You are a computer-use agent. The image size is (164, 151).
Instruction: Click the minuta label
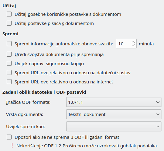pos(146,44)
